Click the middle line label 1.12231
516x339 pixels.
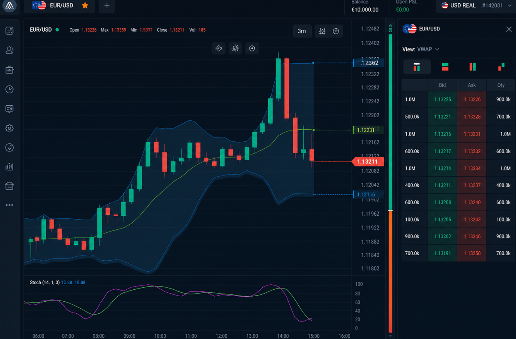(367, 130)
